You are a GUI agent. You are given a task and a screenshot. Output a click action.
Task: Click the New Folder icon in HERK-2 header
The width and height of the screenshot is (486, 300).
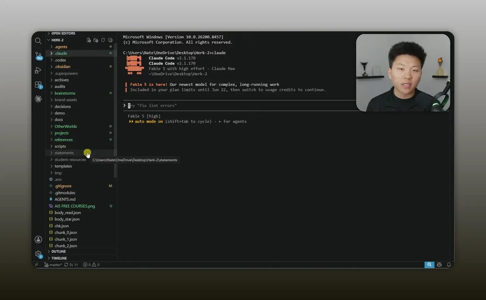(x=96, y=40)
